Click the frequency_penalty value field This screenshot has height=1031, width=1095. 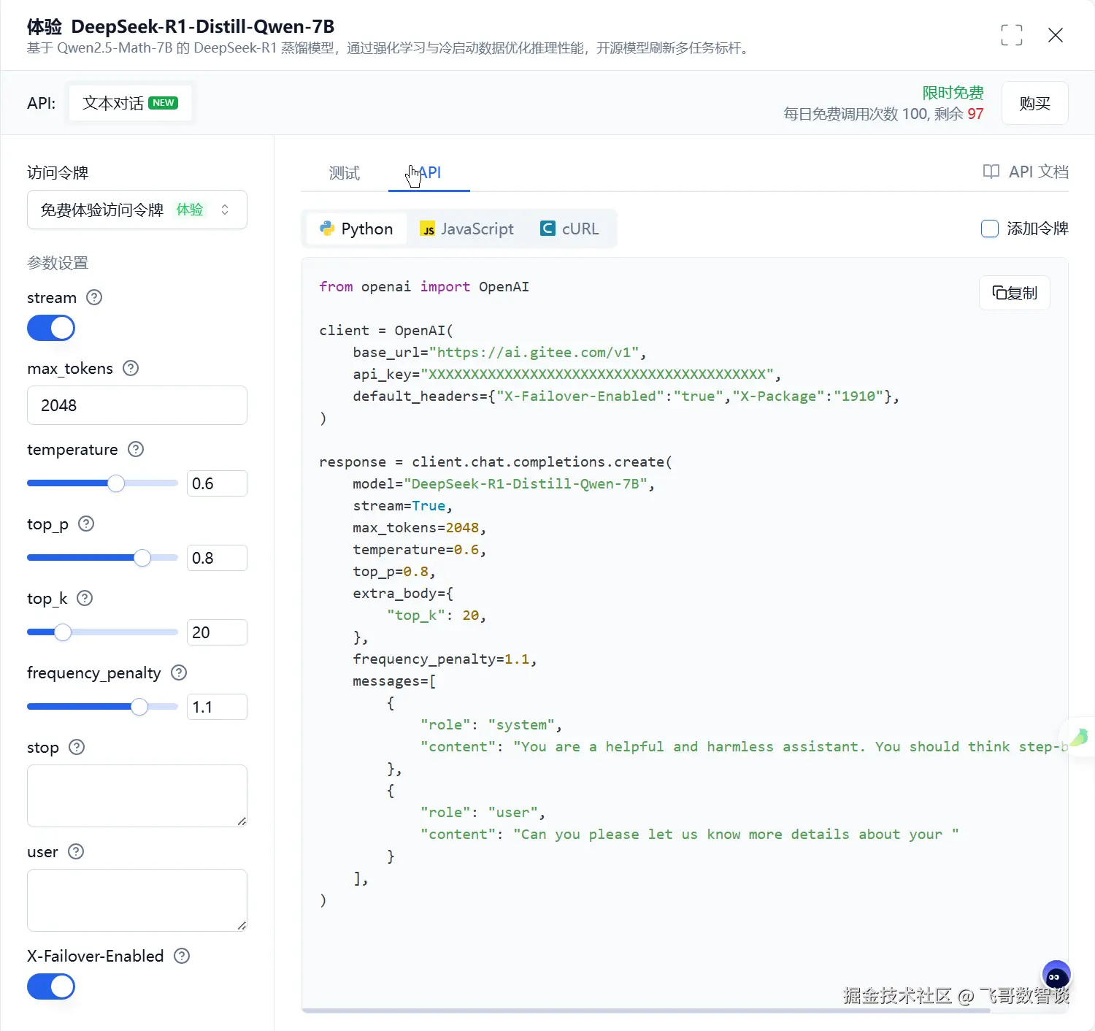click(217, 707)
